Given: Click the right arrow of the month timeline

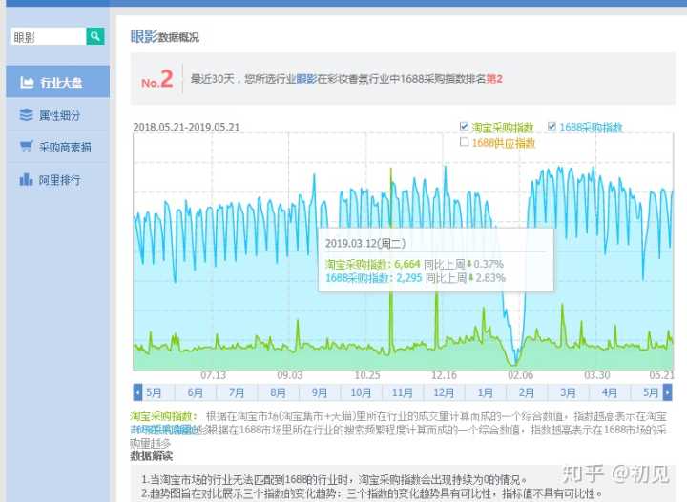Looking at the screenshot, I should [668, 392].
